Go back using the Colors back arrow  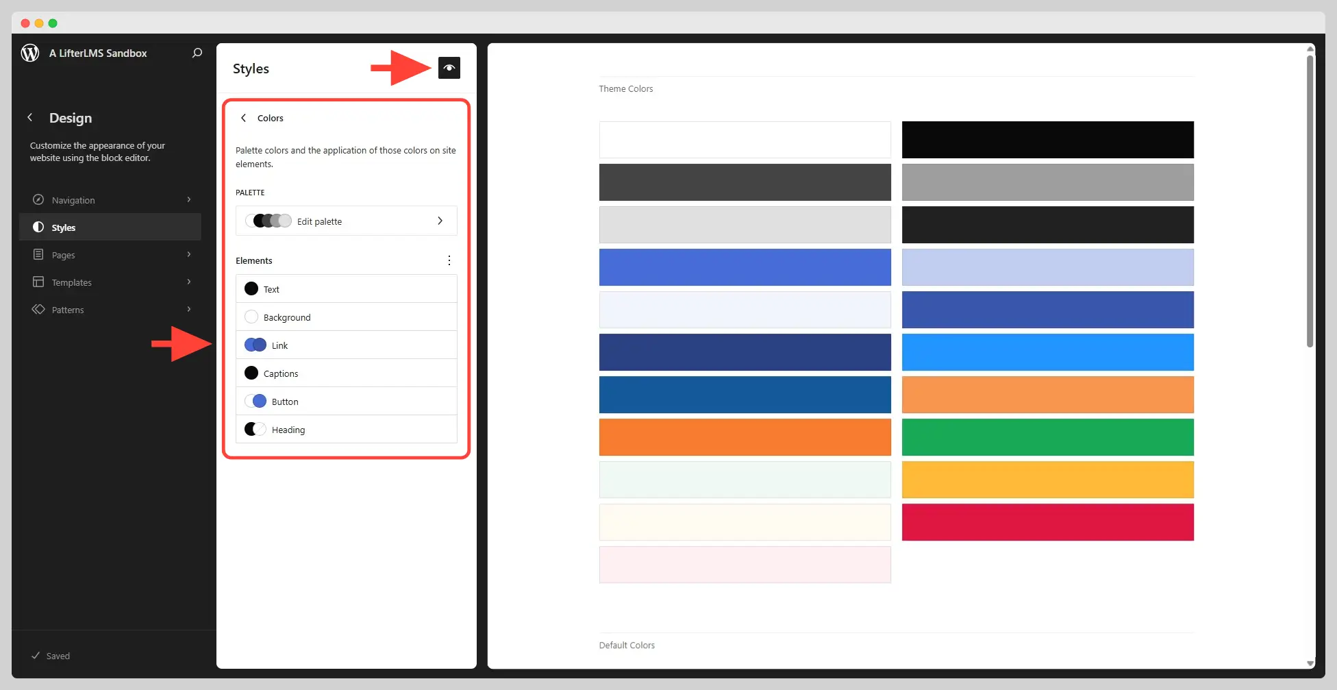tap(243, 117)
